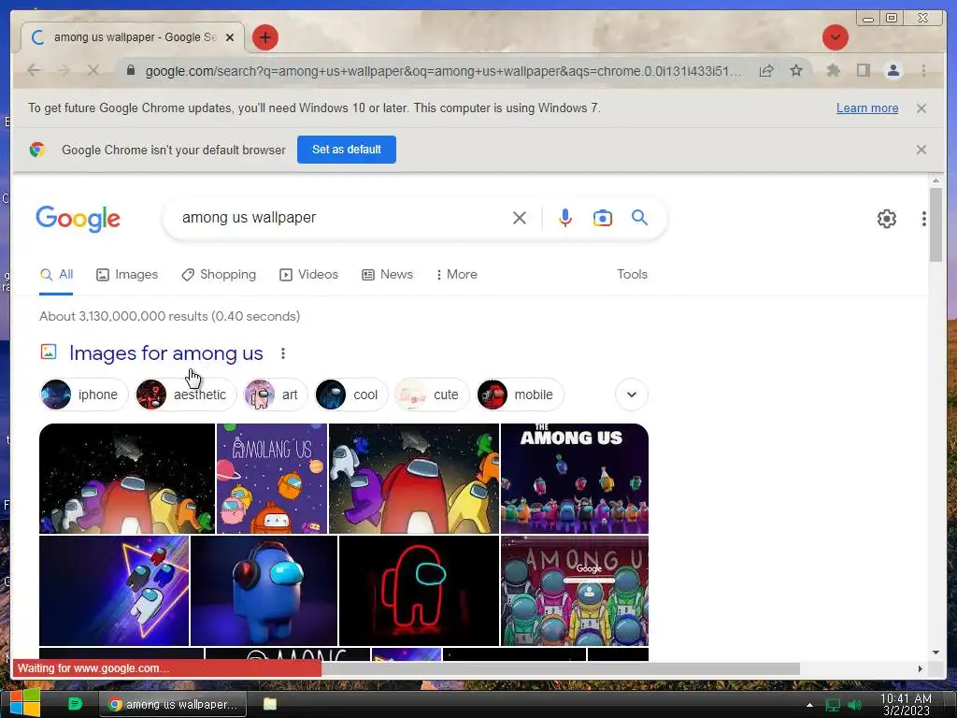Go to the Google homepage via logo

click(x=79, y=219)
